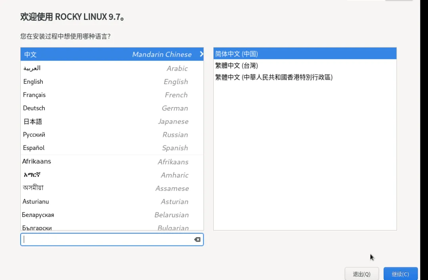Click the 继续(C) continue button
This screenshot has height=280, width=428.
(400, 274)
